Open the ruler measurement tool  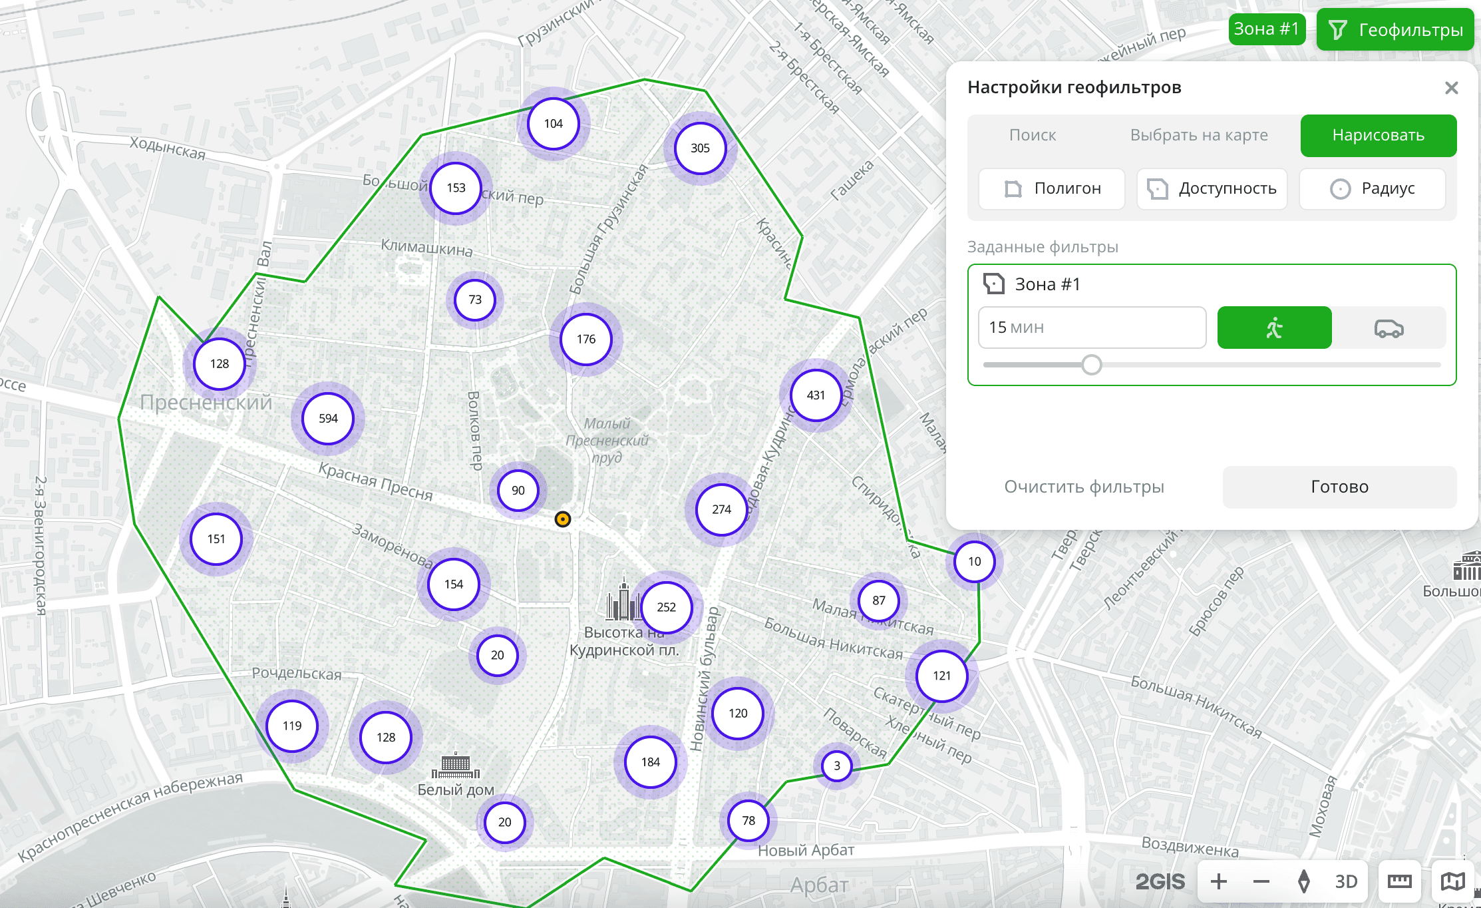pos(1400,881)
